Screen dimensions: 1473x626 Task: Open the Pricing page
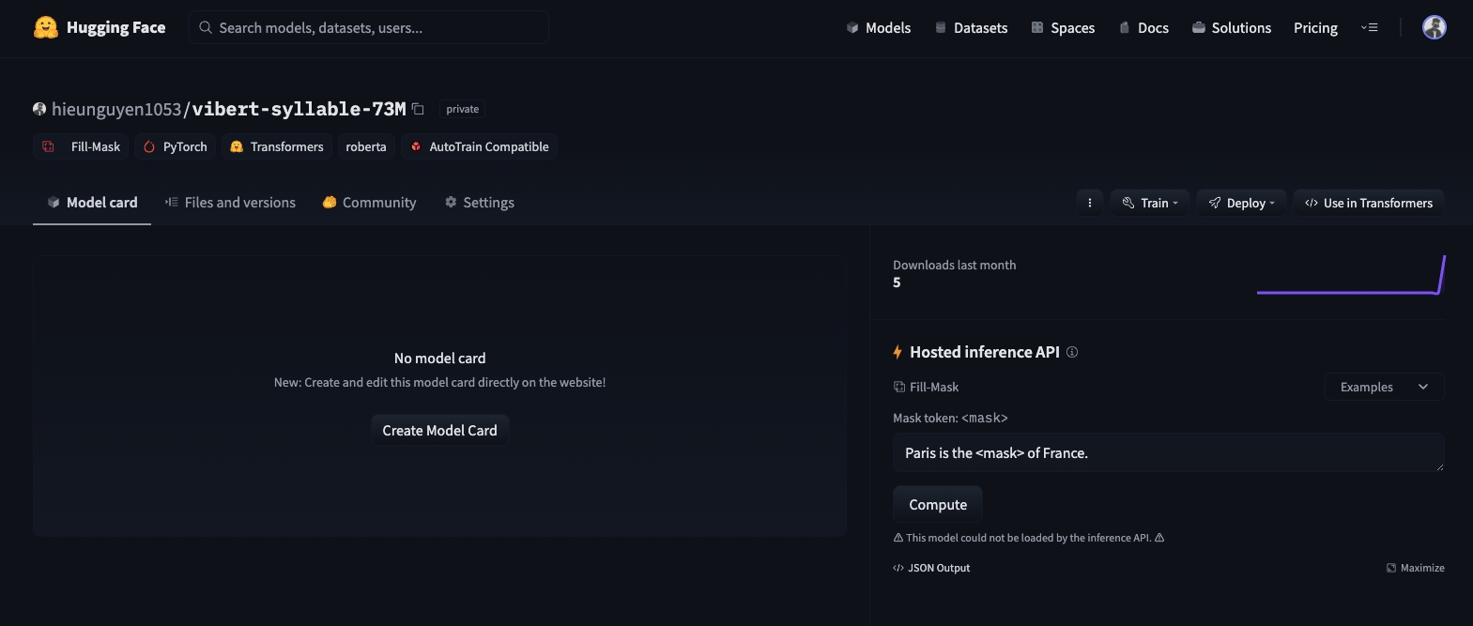[1315, 27]
